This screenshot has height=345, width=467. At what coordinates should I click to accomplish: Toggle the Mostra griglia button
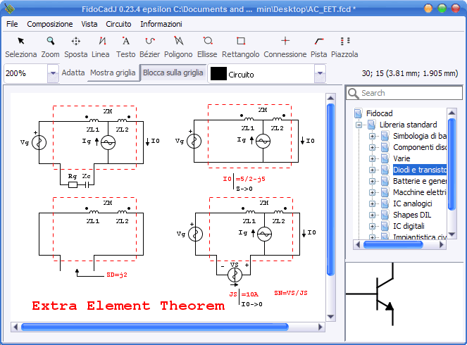tap(113, 73)
